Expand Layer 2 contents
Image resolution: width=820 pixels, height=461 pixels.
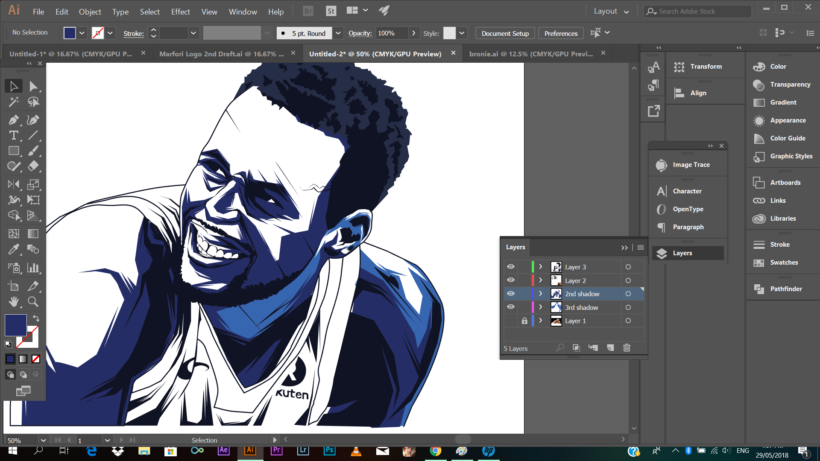click(x=541, y=280)
